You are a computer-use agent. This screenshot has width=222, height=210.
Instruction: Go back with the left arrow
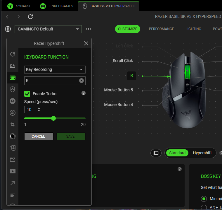click(7, 17)
